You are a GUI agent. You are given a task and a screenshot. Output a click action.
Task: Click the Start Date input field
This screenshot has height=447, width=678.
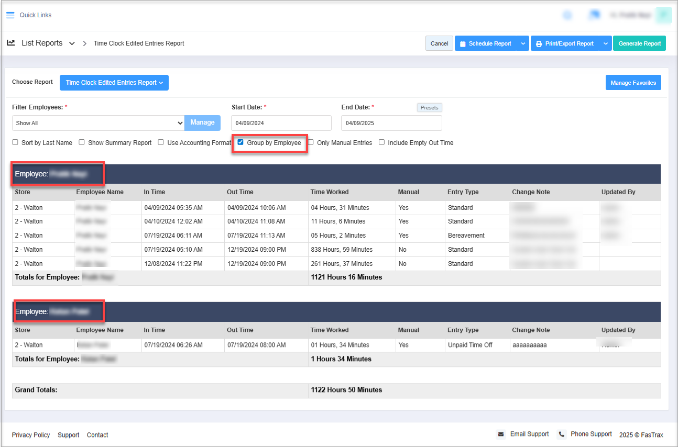point(281,123)
